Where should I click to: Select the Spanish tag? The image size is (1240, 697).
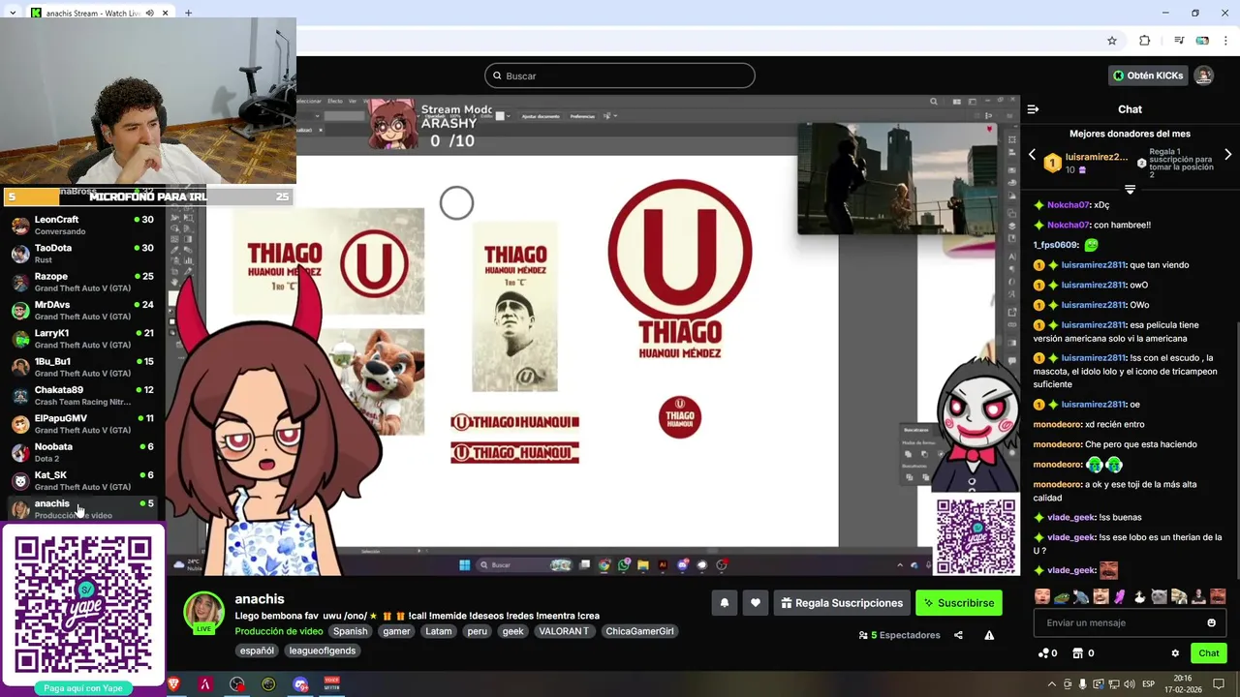351,631
